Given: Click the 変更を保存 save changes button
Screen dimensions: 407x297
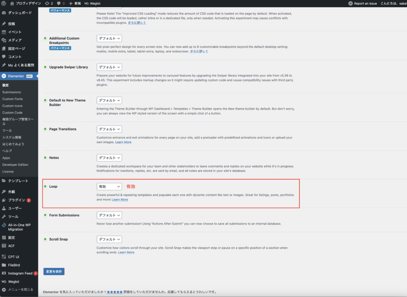Looking at the screenshot, I should click(x=54, y=272).
